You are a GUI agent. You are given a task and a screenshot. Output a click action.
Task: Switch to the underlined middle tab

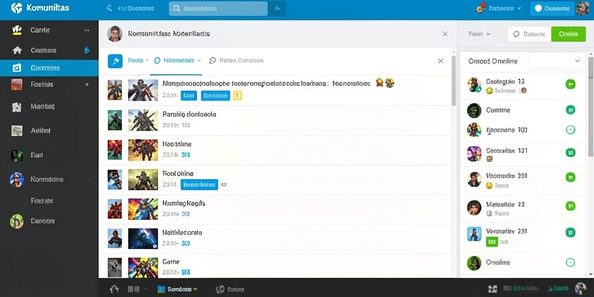point(178,60)
